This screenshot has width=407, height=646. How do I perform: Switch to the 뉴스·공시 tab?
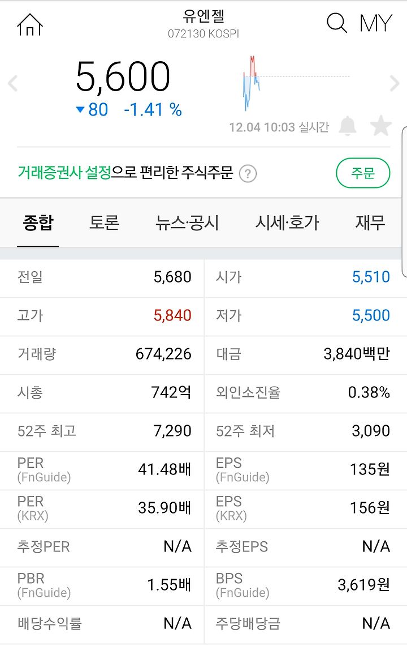click(187, 223)
